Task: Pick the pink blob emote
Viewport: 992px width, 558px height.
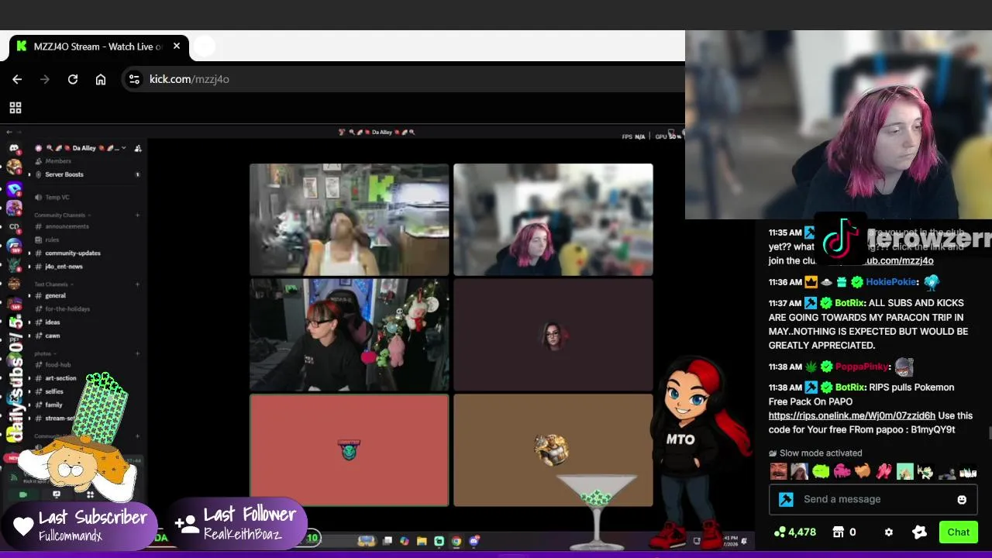Action: [842, 471]
